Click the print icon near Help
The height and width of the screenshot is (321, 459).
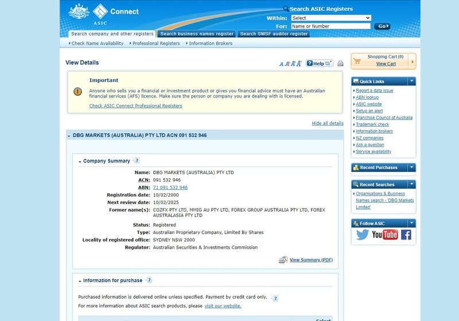pyautogui.click(x=340, y=64)
